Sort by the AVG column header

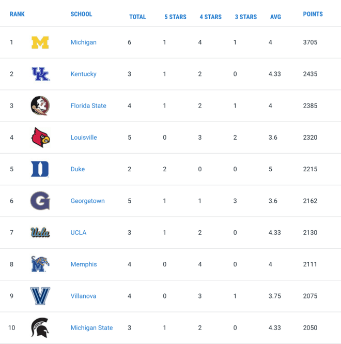pos(275,17)
